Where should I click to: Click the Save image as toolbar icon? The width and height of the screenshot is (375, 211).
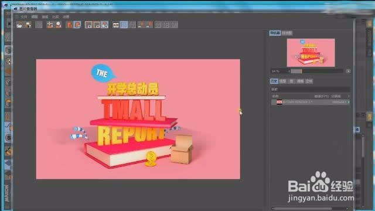point(28,25)
